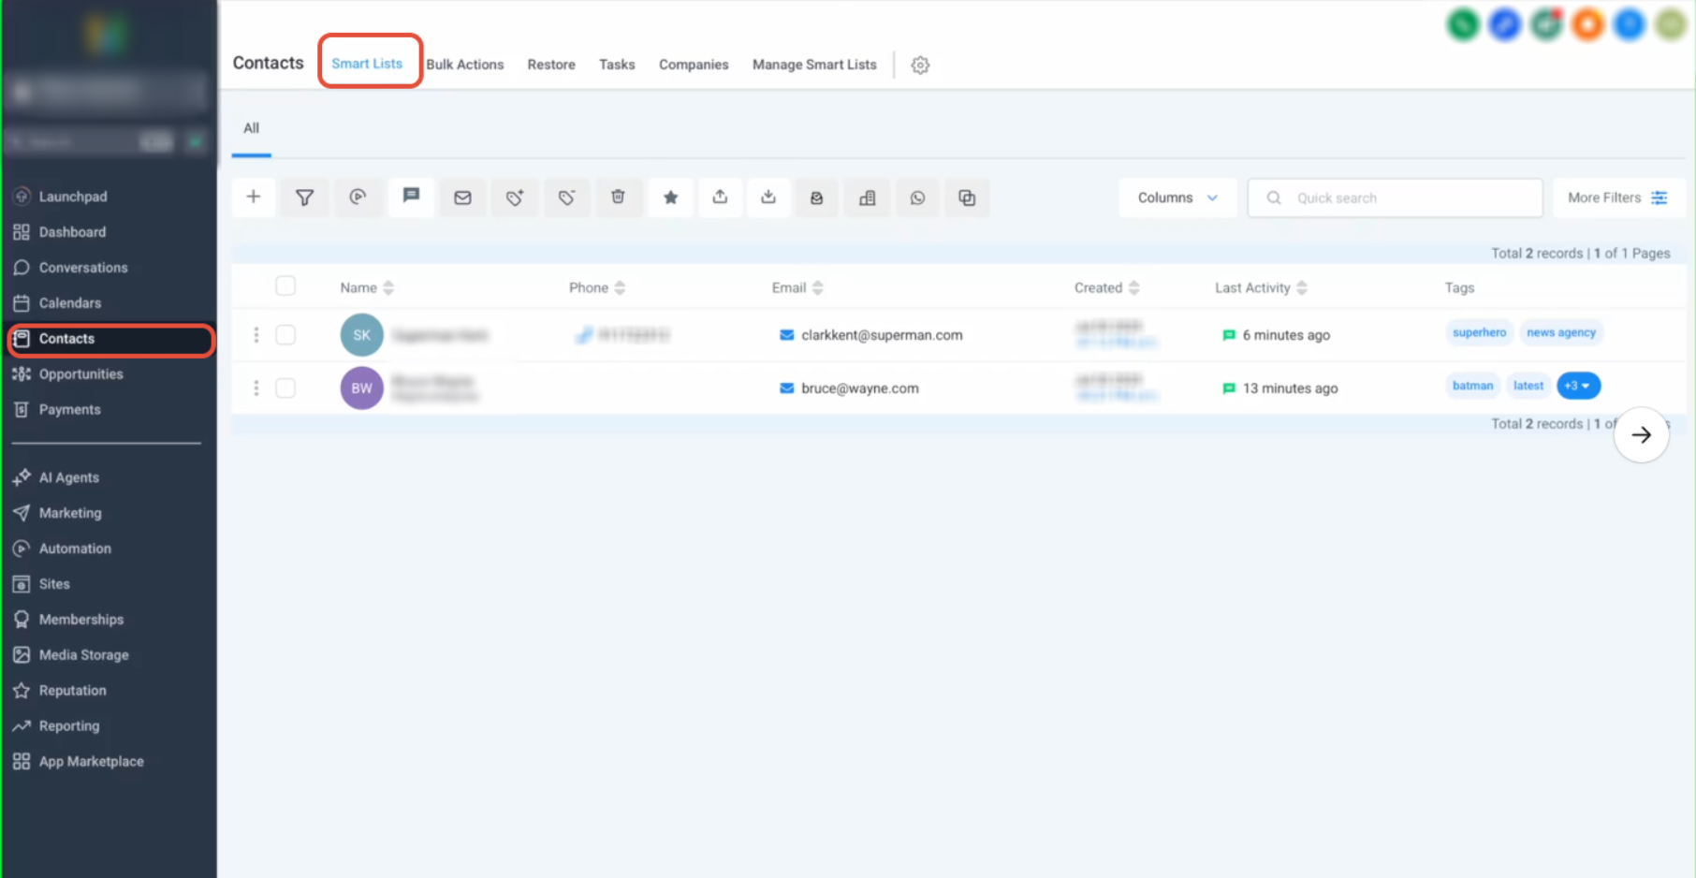Open row menu for bruce@wayne.com contact

(256, 388)
